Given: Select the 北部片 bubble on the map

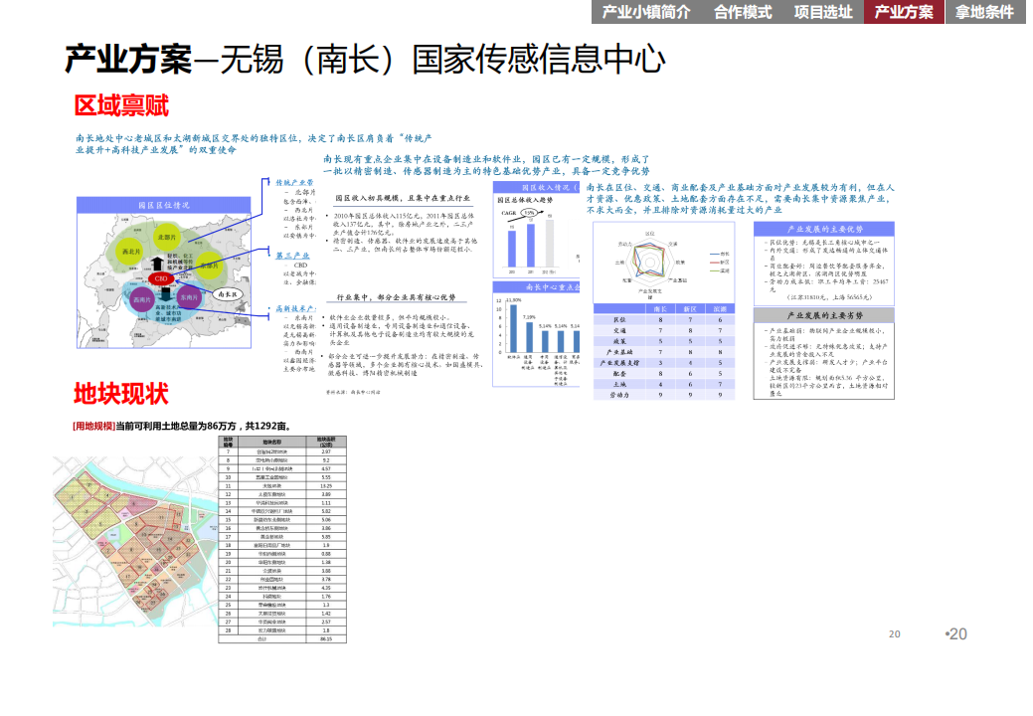Looking at the screenshot, I should pos(167,237).
